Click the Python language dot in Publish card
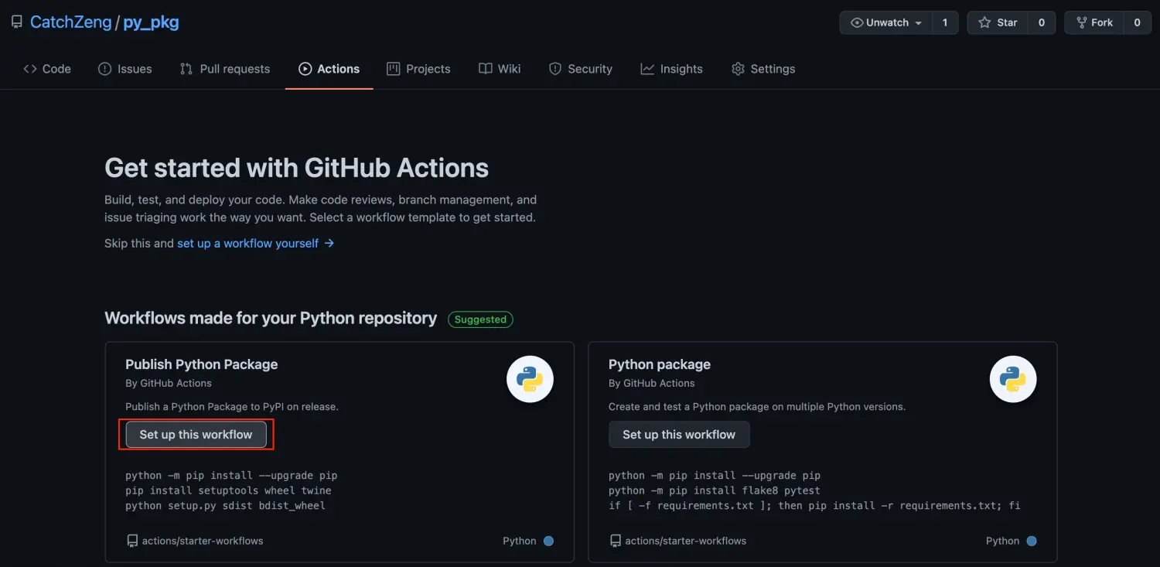The height and width of the screenshot is (567, 1160). [548, 541]
